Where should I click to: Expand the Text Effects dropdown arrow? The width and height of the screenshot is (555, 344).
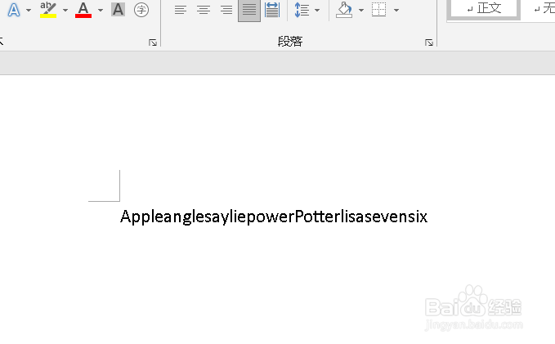tap(29, 11)
